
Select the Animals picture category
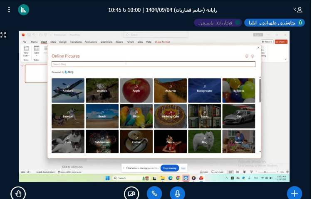(x=102, y=90)
